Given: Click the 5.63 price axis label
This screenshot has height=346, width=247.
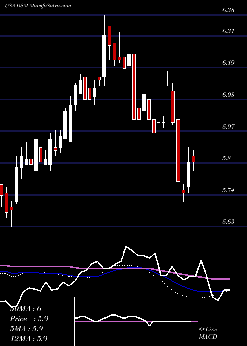Looking at the screenshot, I should pyautogui.click(x=228, y=222).
